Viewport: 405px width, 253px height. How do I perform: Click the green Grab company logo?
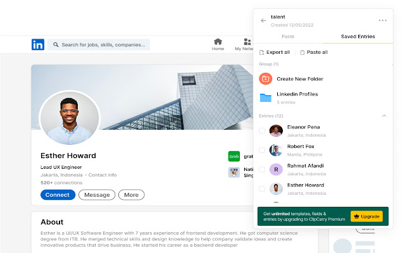(x=234, y=156)
